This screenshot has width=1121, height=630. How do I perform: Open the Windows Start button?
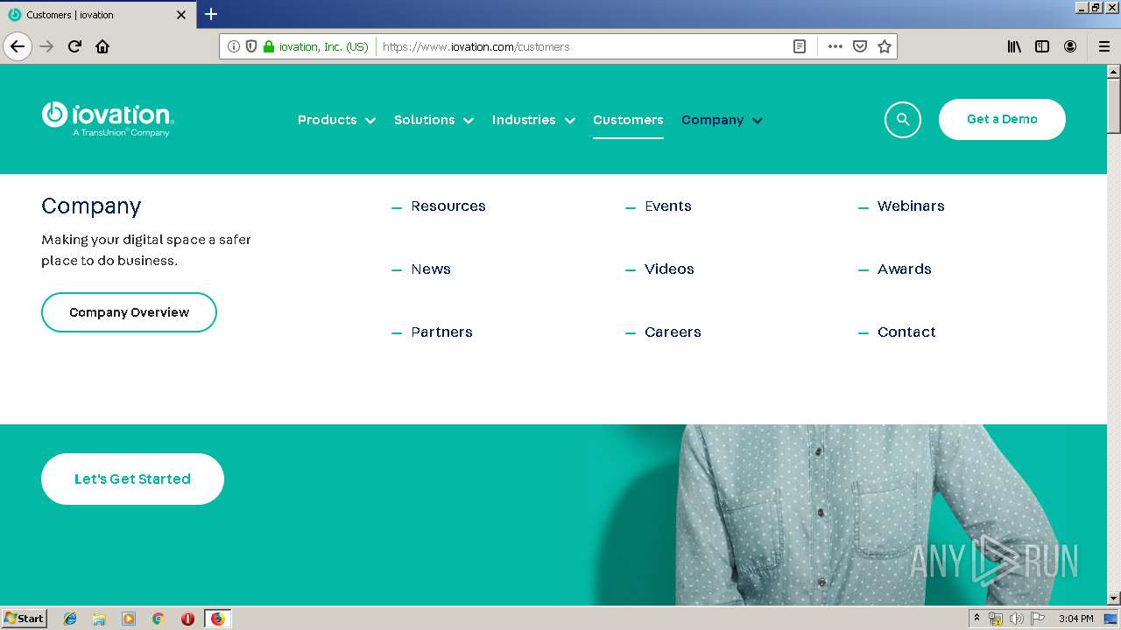click(x=25, y=619)
